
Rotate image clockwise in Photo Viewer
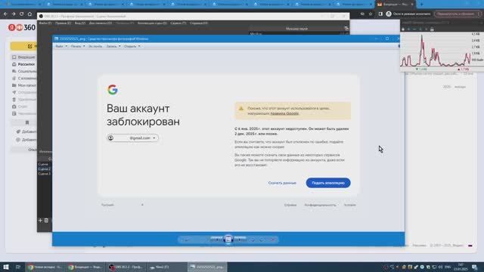[x=262, y=240]
